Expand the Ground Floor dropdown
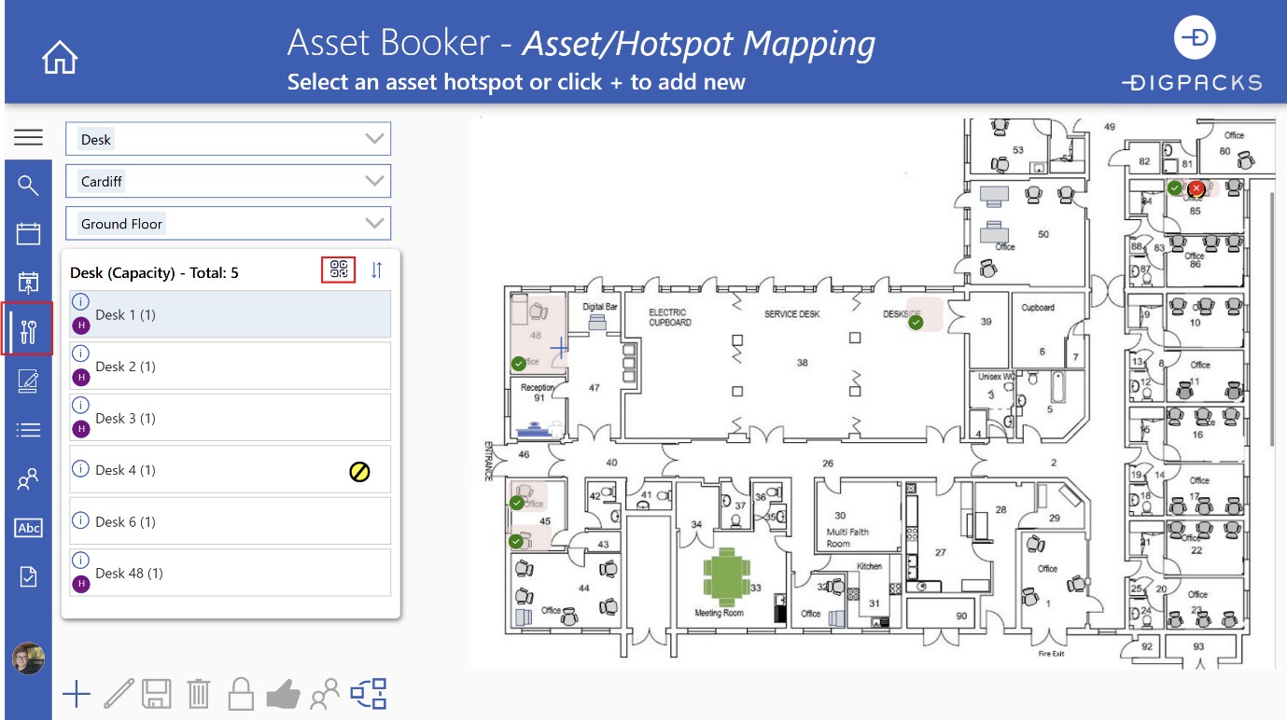The image size is (1287, 720). click(374, 223)
